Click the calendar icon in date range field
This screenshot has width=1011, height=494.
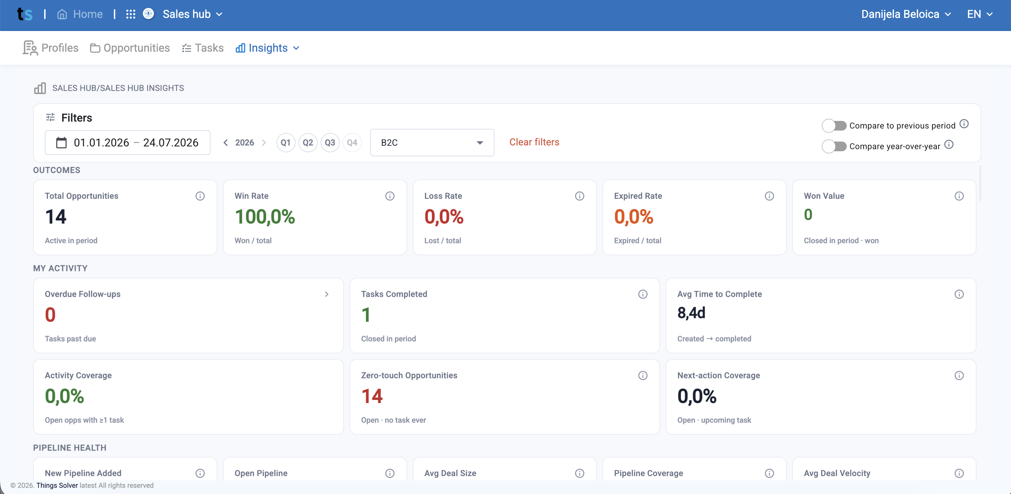tap(61, 143)
